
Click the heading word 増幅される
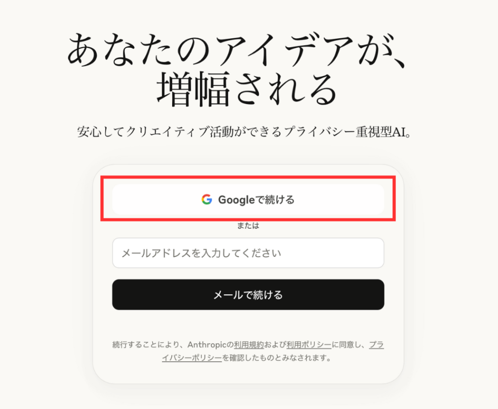click(247, 89)
